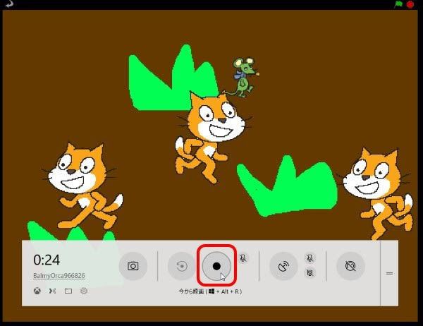Grab the Game Bar move handle with two lines
The height and width of the screenshot is (326, 423).
pos(389,273)
